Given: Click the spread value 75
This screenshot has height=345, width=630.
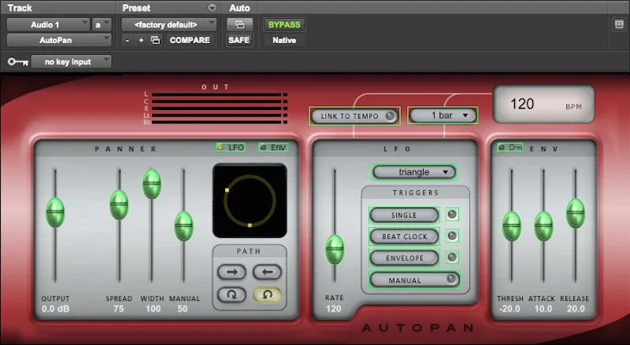Looking at the screenshot, I should [119, 309].
